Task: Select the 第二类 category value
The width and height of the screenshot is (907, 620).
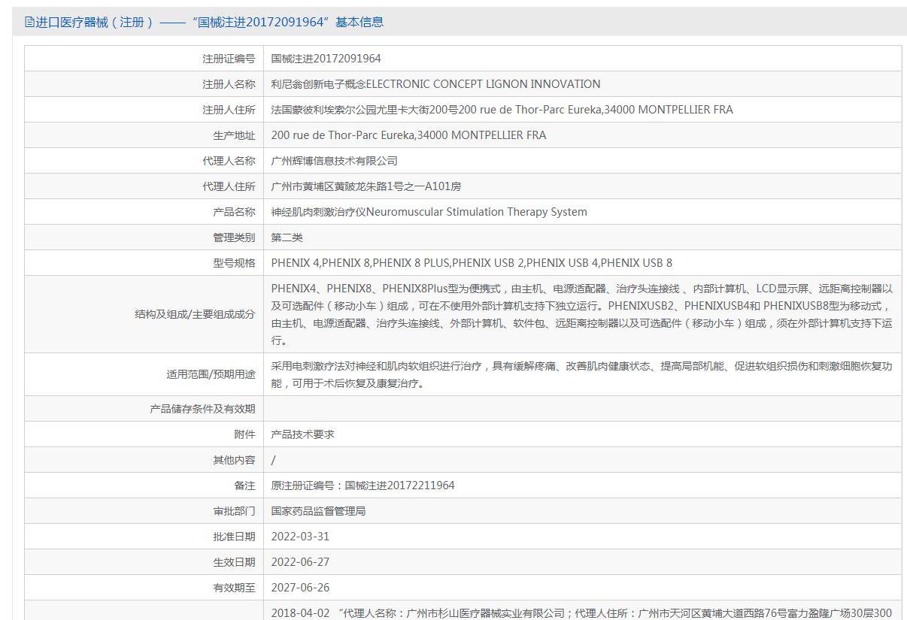Action: click(x=287, y=237)
